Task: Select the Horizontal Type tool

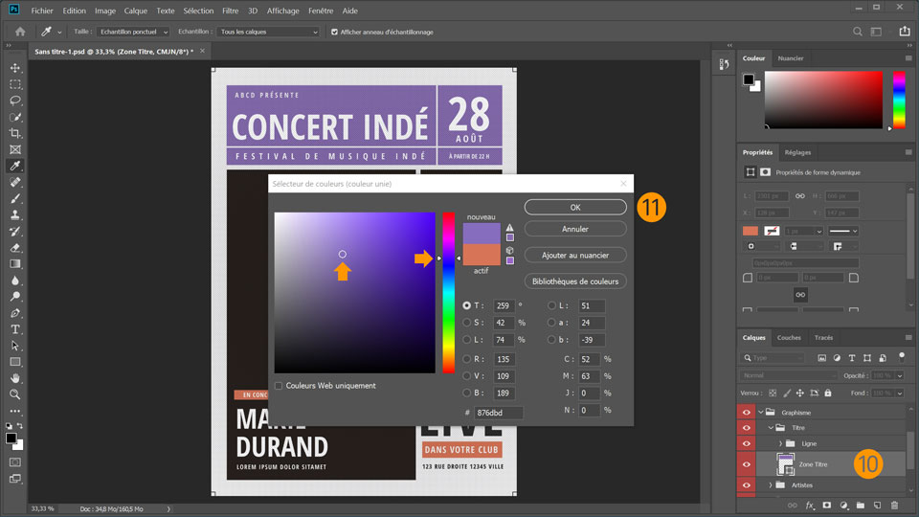Action: coord(15,329)
